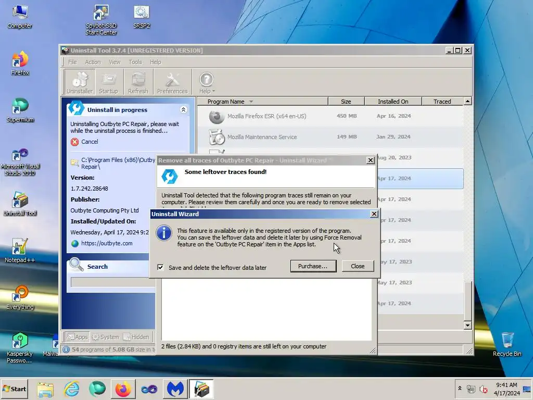
Task: Open Preferences from the toolbar
Action: pyautogui.click(x=172, y=82)
